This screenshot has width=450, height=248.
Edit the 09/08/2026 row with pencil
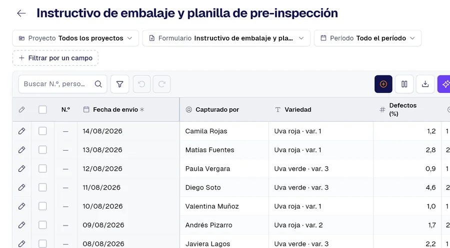[21, 225]
